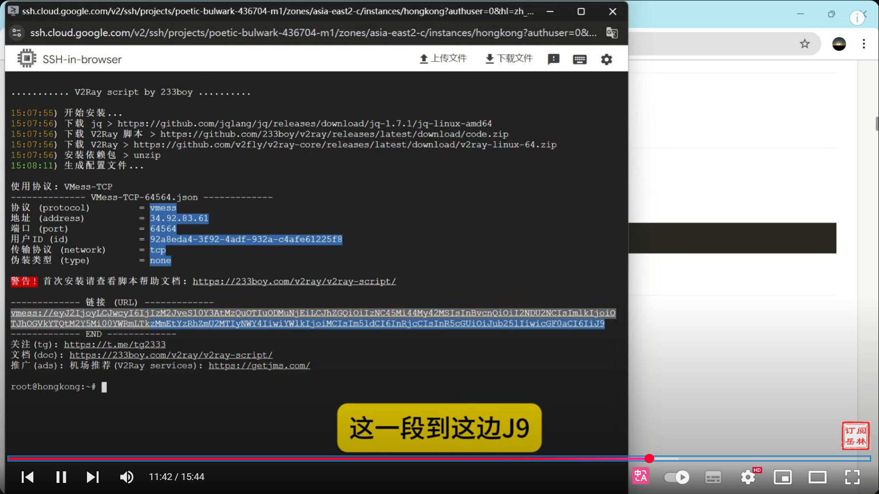Screen dimensions: 879x494
Task: Click the info card icon at video corner
Action: (x=857, y=18)
